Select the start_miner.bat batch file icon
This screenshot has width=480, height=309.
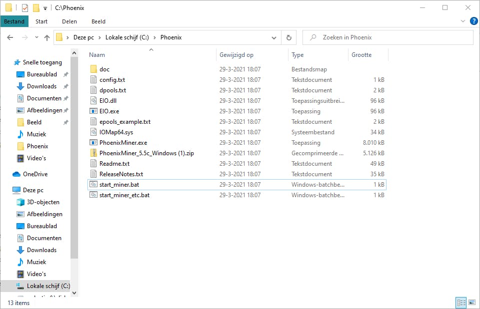93,184
